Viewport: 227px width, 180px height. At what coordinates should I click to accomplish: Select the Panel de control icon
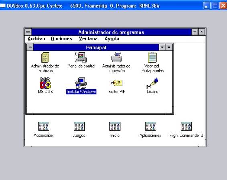coord(81,57)
